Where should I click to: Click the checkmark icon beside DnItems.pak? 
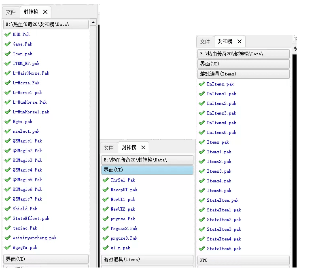(202, 84)
